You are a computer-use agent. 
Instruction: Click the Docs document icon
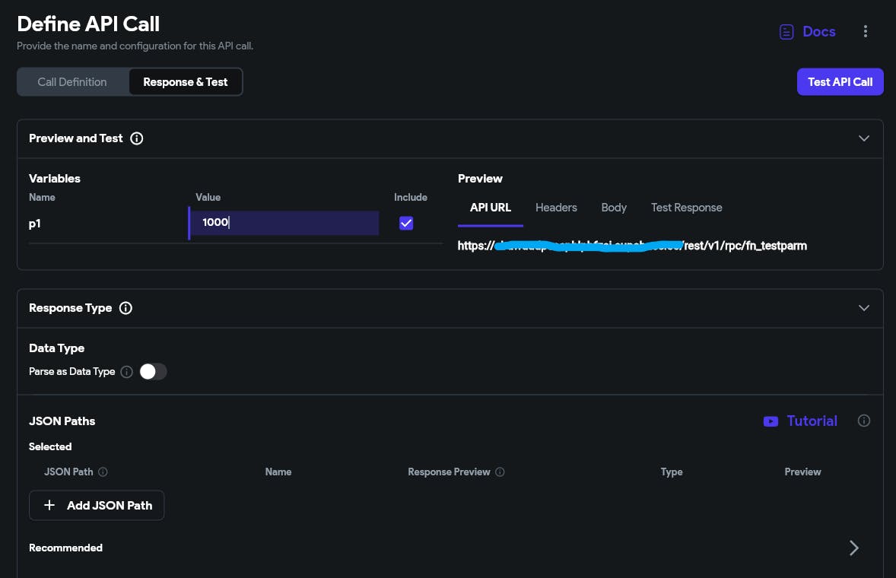[786, 32]
